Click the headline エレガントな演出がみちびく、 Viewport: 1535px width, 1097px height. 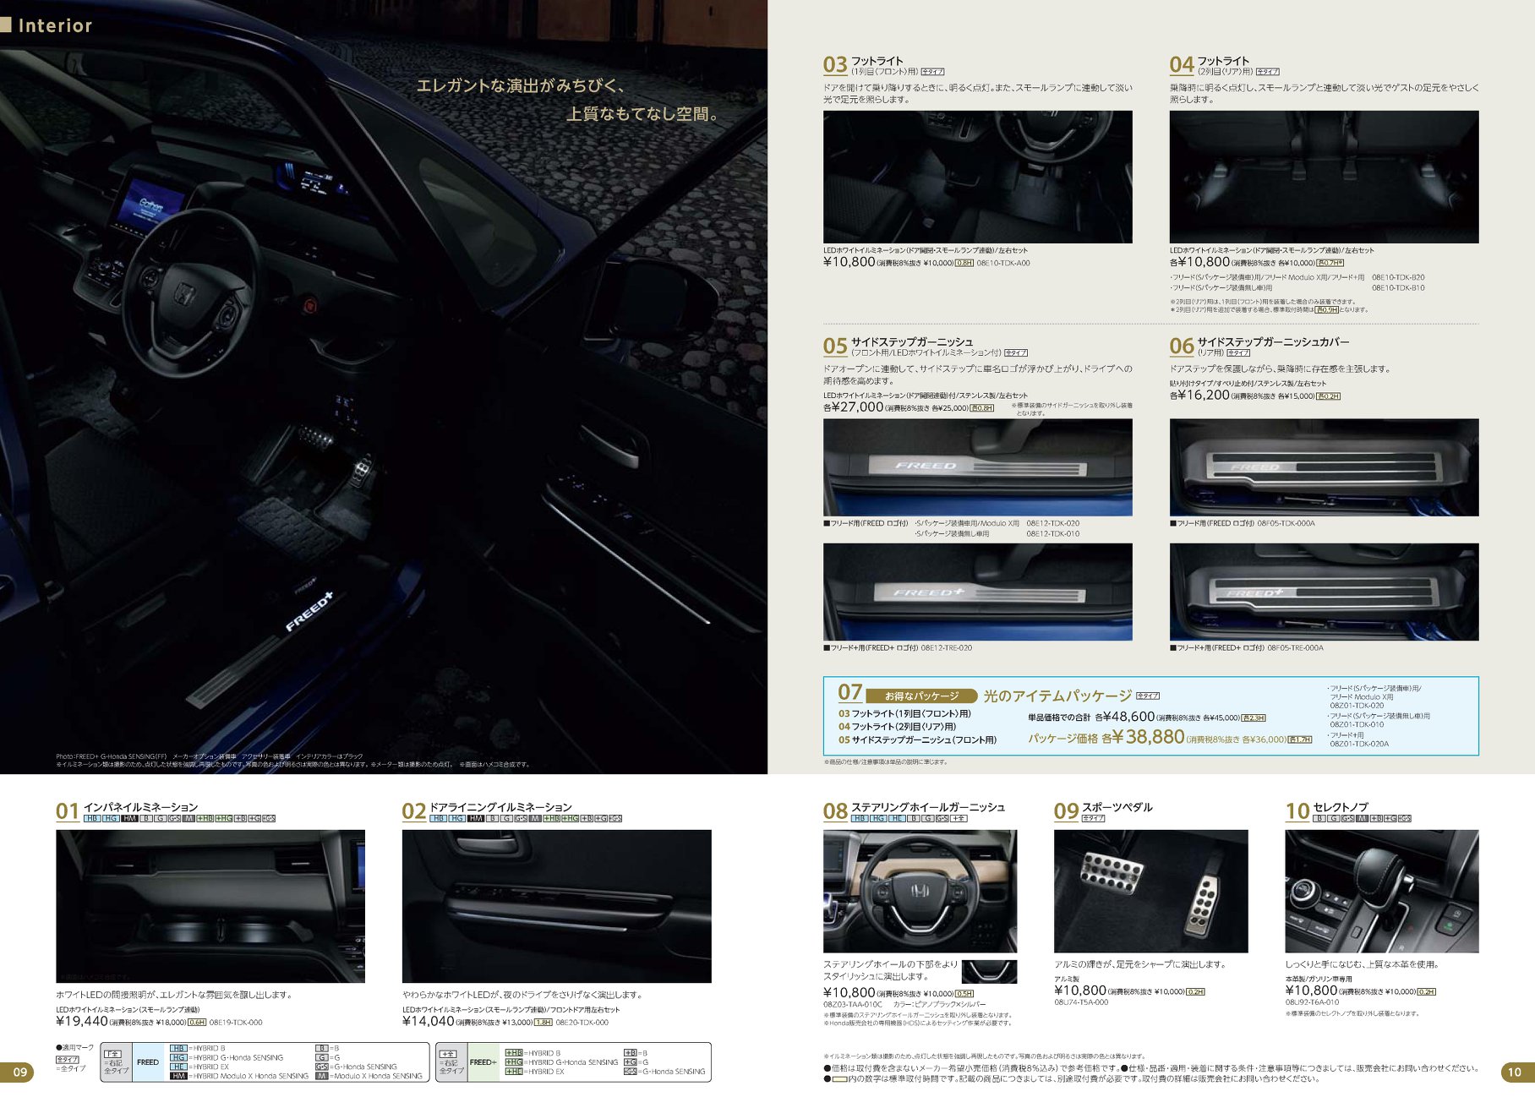click(x=521, y=85)
